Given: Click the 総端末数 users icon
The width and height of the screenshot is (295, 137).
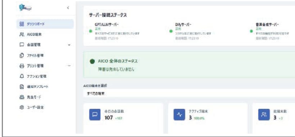Looking at the screenshot, I should [x=264, y=114].
